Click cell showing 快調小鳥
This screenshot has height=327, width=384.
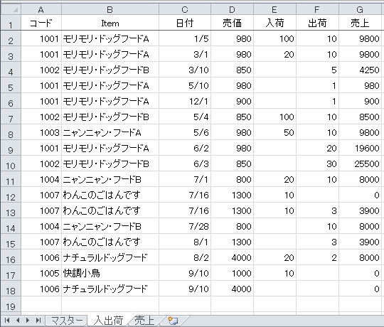point(110,273)
